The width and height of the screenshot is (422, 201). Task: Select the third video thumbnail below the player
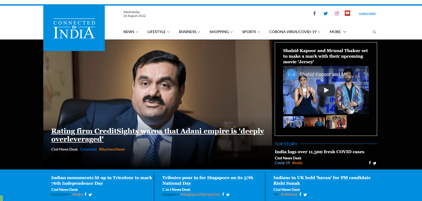tap(336, 122)
